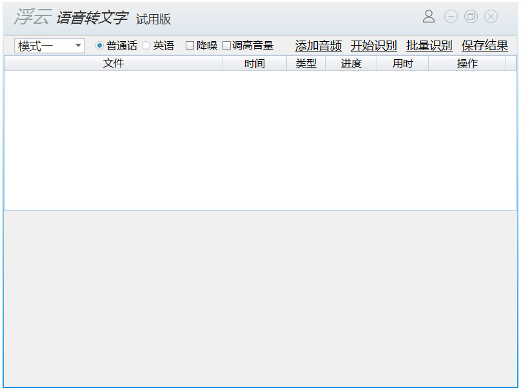Click the 操作 column header

467,63
